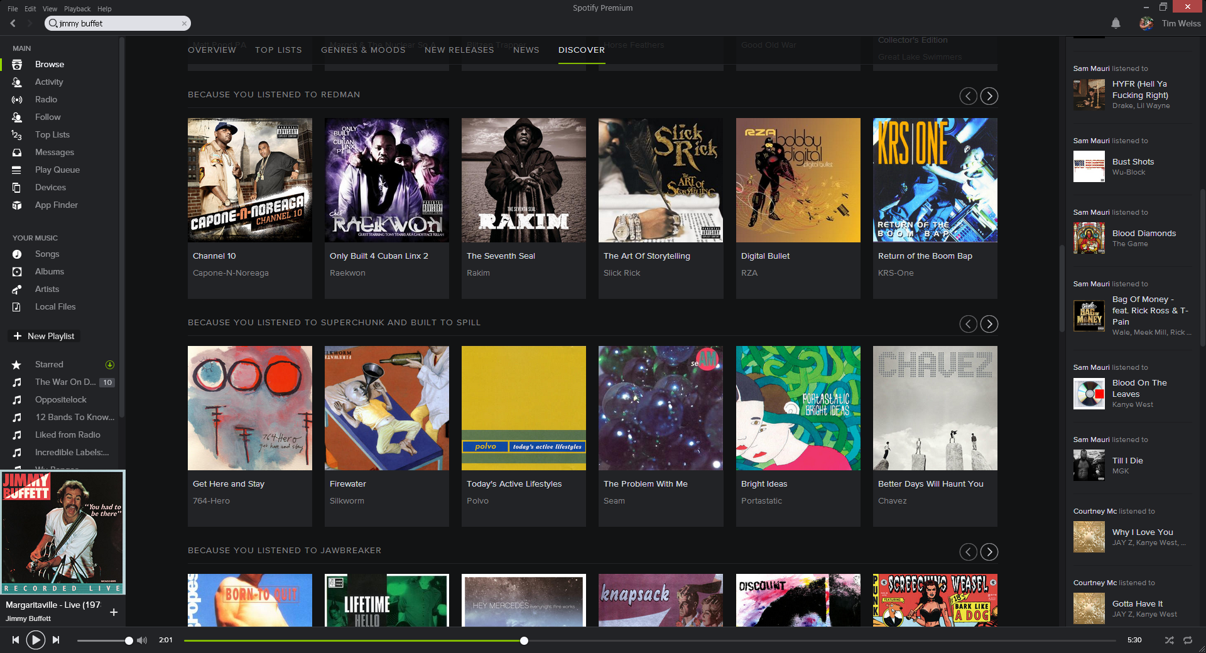Click the App Finder sidebar icon
The height and width of the screenshot is (653, 1206).
pyautogui.click(x=17, y=205)
